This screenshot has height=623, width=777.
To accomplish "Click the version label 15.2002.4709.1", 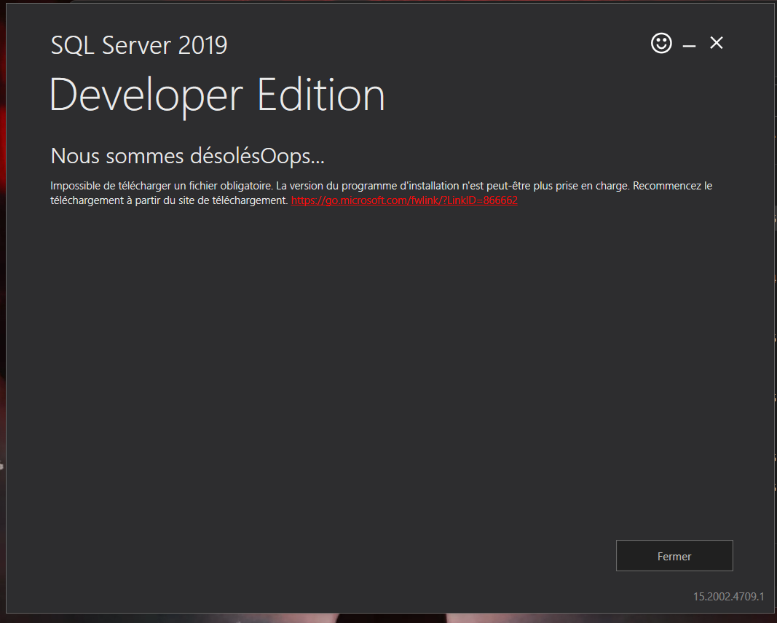I will pyautogui.click(x=730, y=596).
